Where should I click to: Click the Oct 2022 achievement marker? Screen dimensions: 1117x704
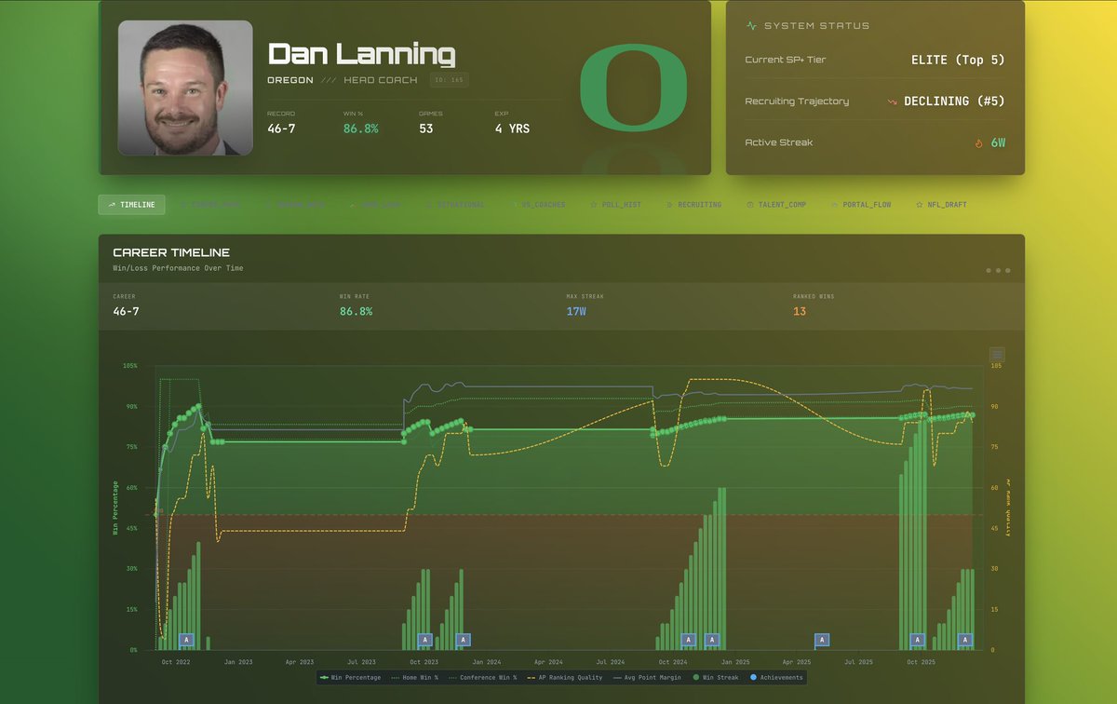[185, 640]
